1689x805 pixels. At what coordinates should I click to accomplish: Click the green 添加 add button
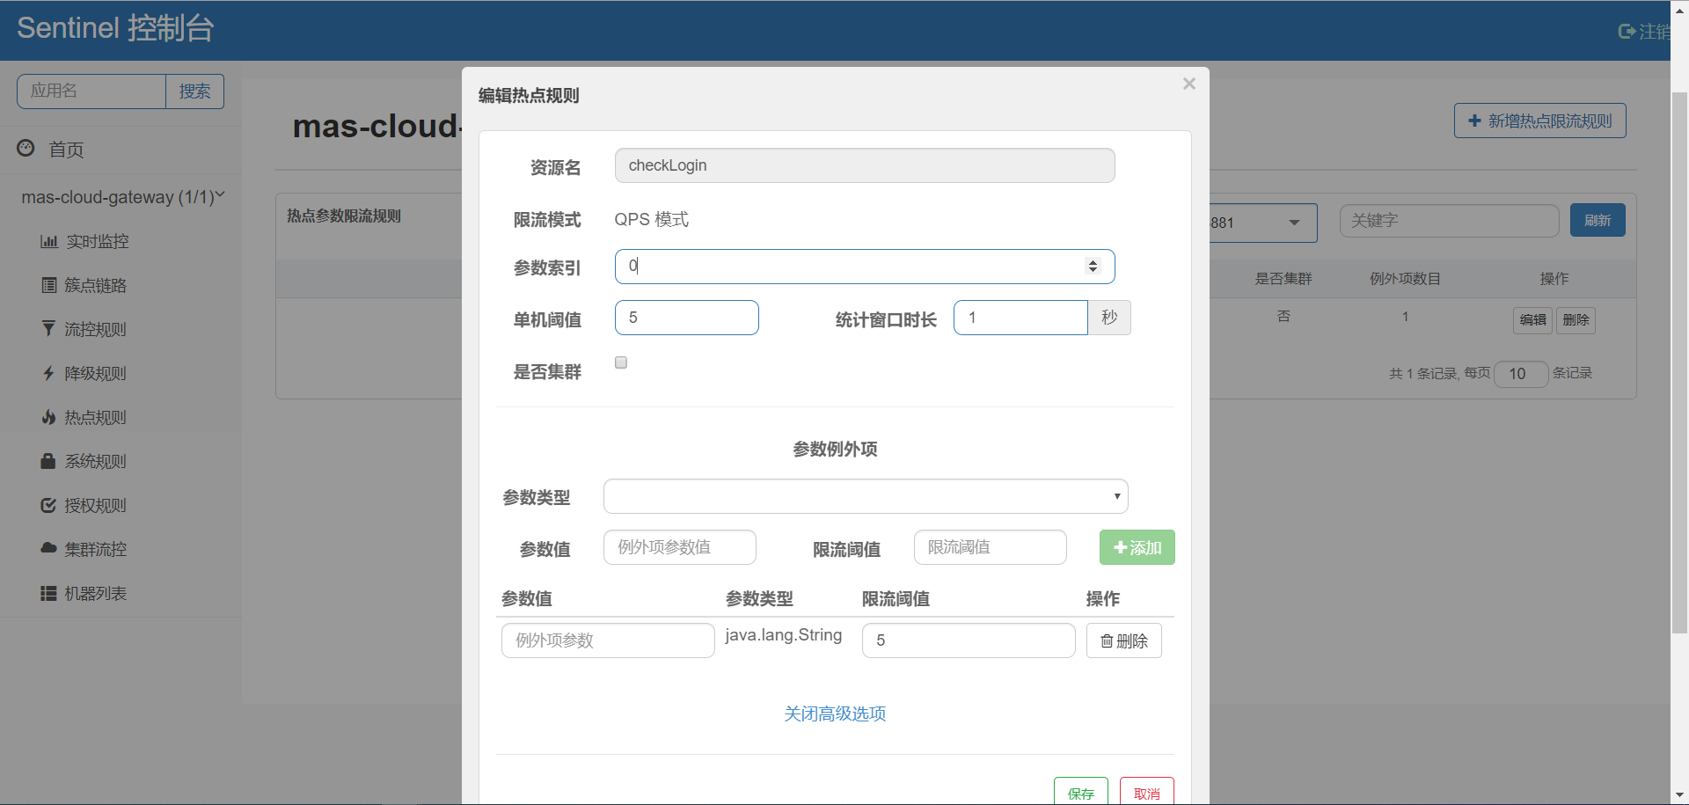click(1137, 547)
